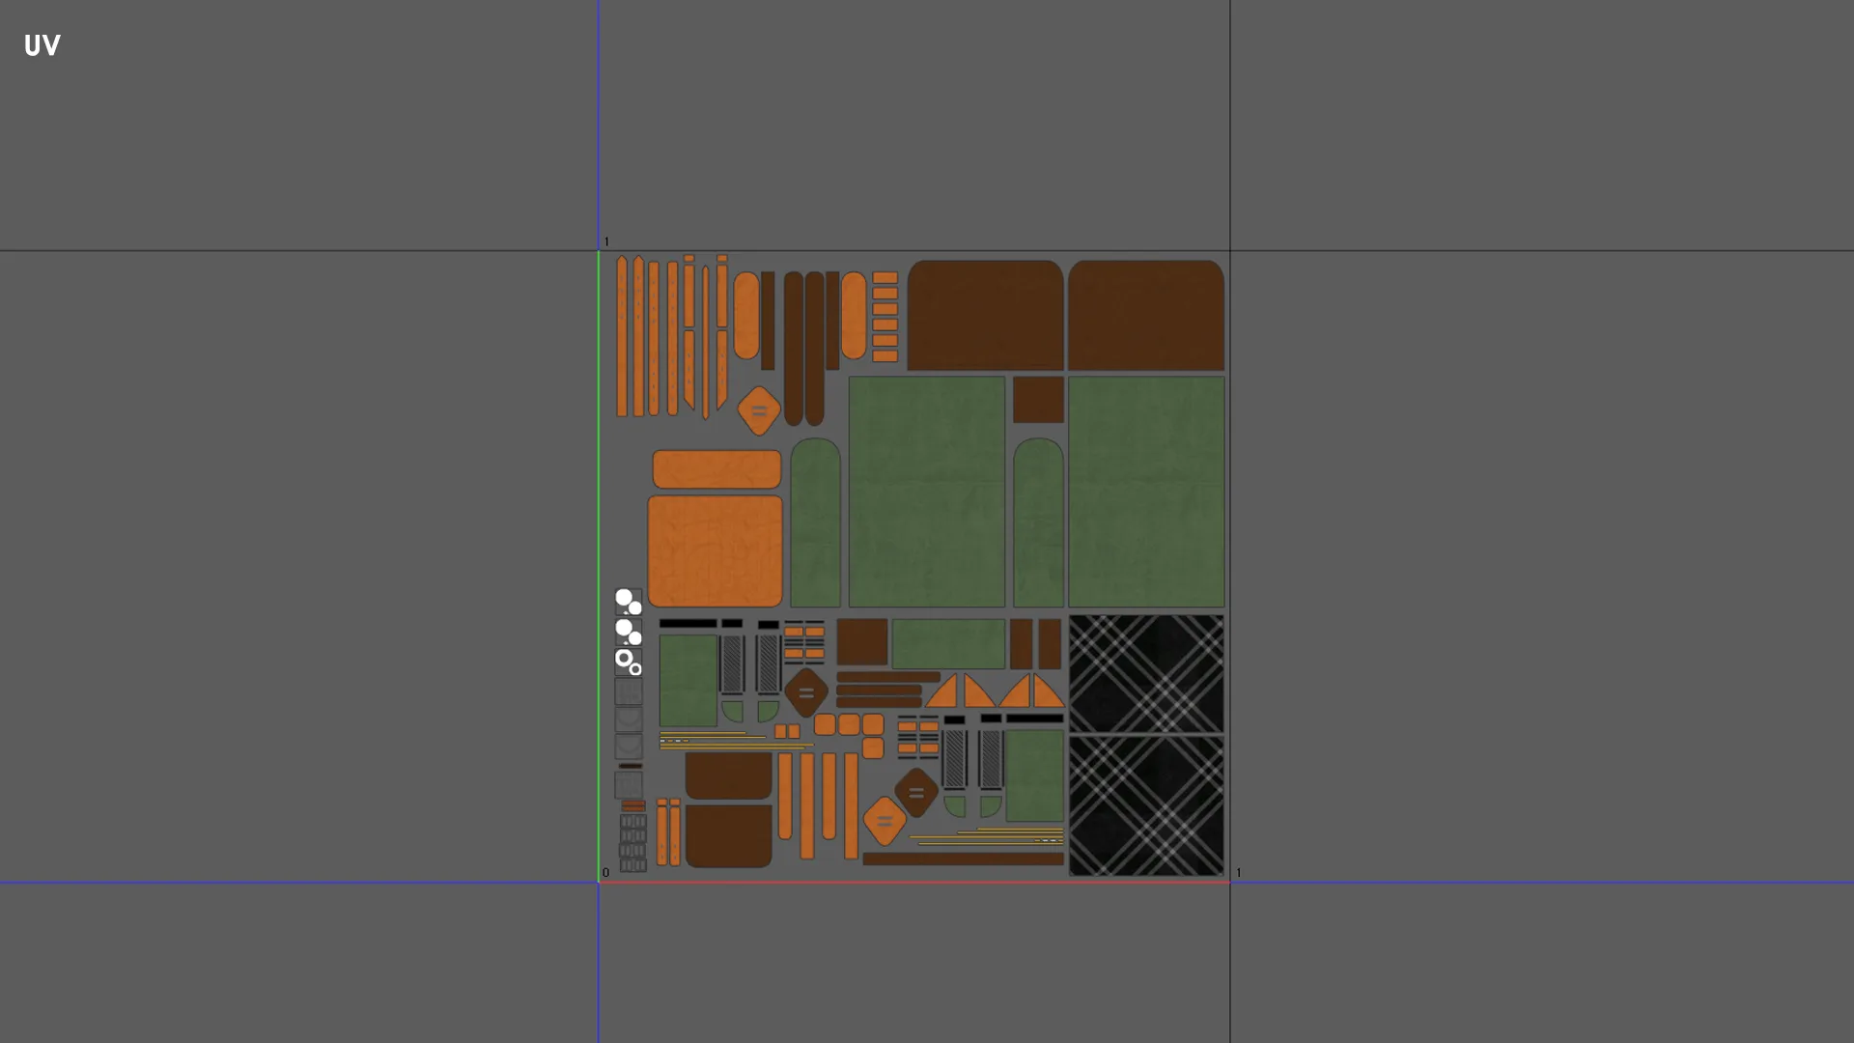
Task: Click the white ring-shaped circles island
Action: click(x=629, y=662)
